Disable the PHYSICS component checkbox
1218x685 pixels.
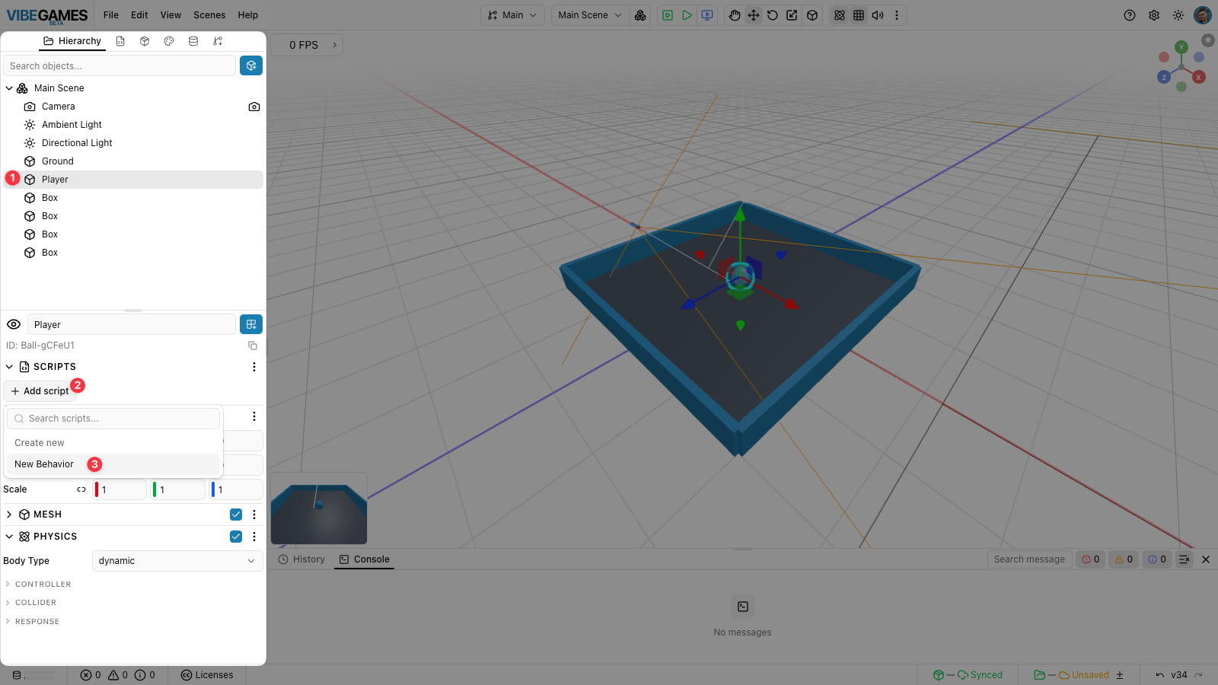pos(236,537)
